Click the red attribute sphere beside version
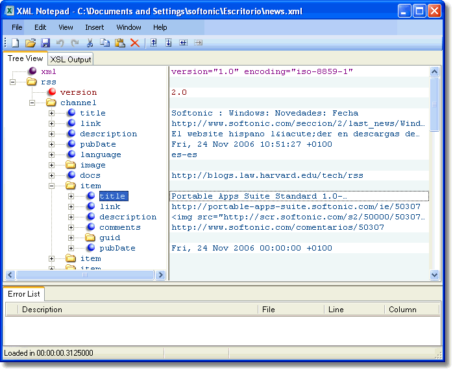Screen dimensions: 453x370 [52, 92]
